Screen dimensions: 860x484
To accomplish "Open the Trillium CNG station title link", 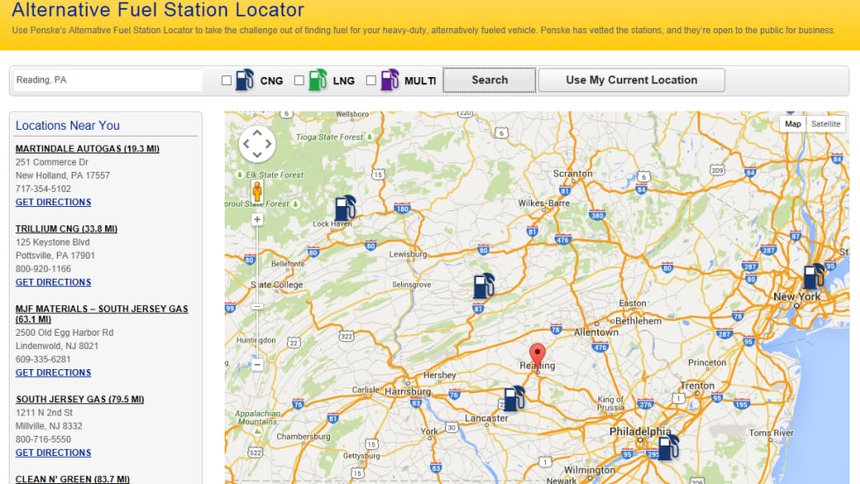I will [x=66, y=229].
